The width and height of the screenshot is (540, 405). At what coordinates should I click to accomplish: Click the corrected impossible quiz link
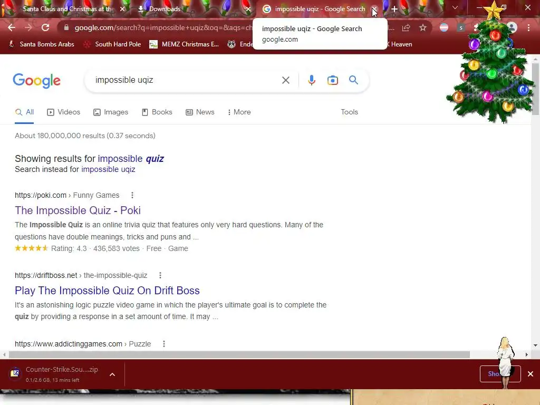[x=131, y=159]
